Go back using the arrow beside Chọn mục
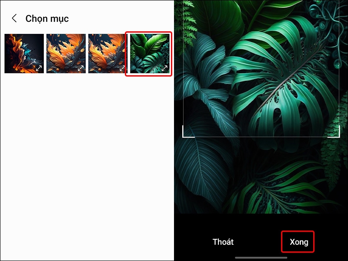This screenshot has width=348, height=261. pos(14,18)
